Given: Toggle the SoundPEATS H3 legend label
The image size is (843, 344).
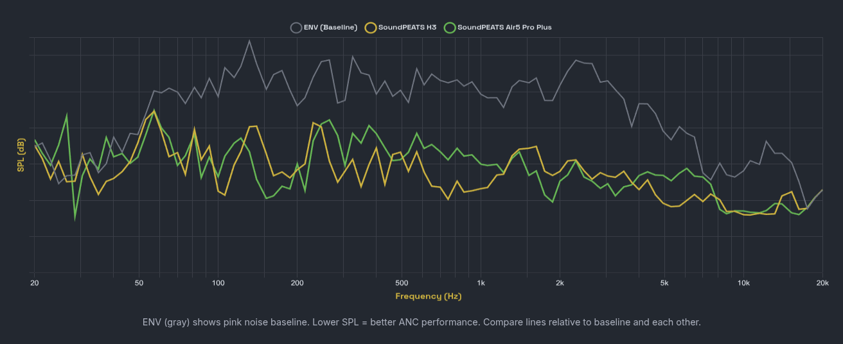Looking at the screenshot, I should click(x=407, y=28).
